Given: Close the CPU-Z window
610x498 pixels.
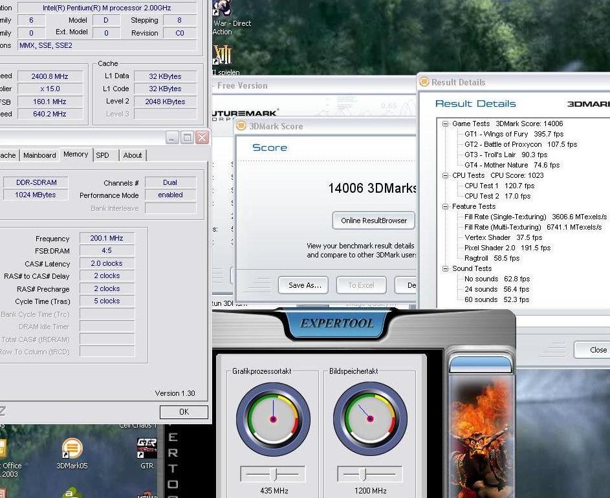Looking at the screenshot, I should click(202, 137).
